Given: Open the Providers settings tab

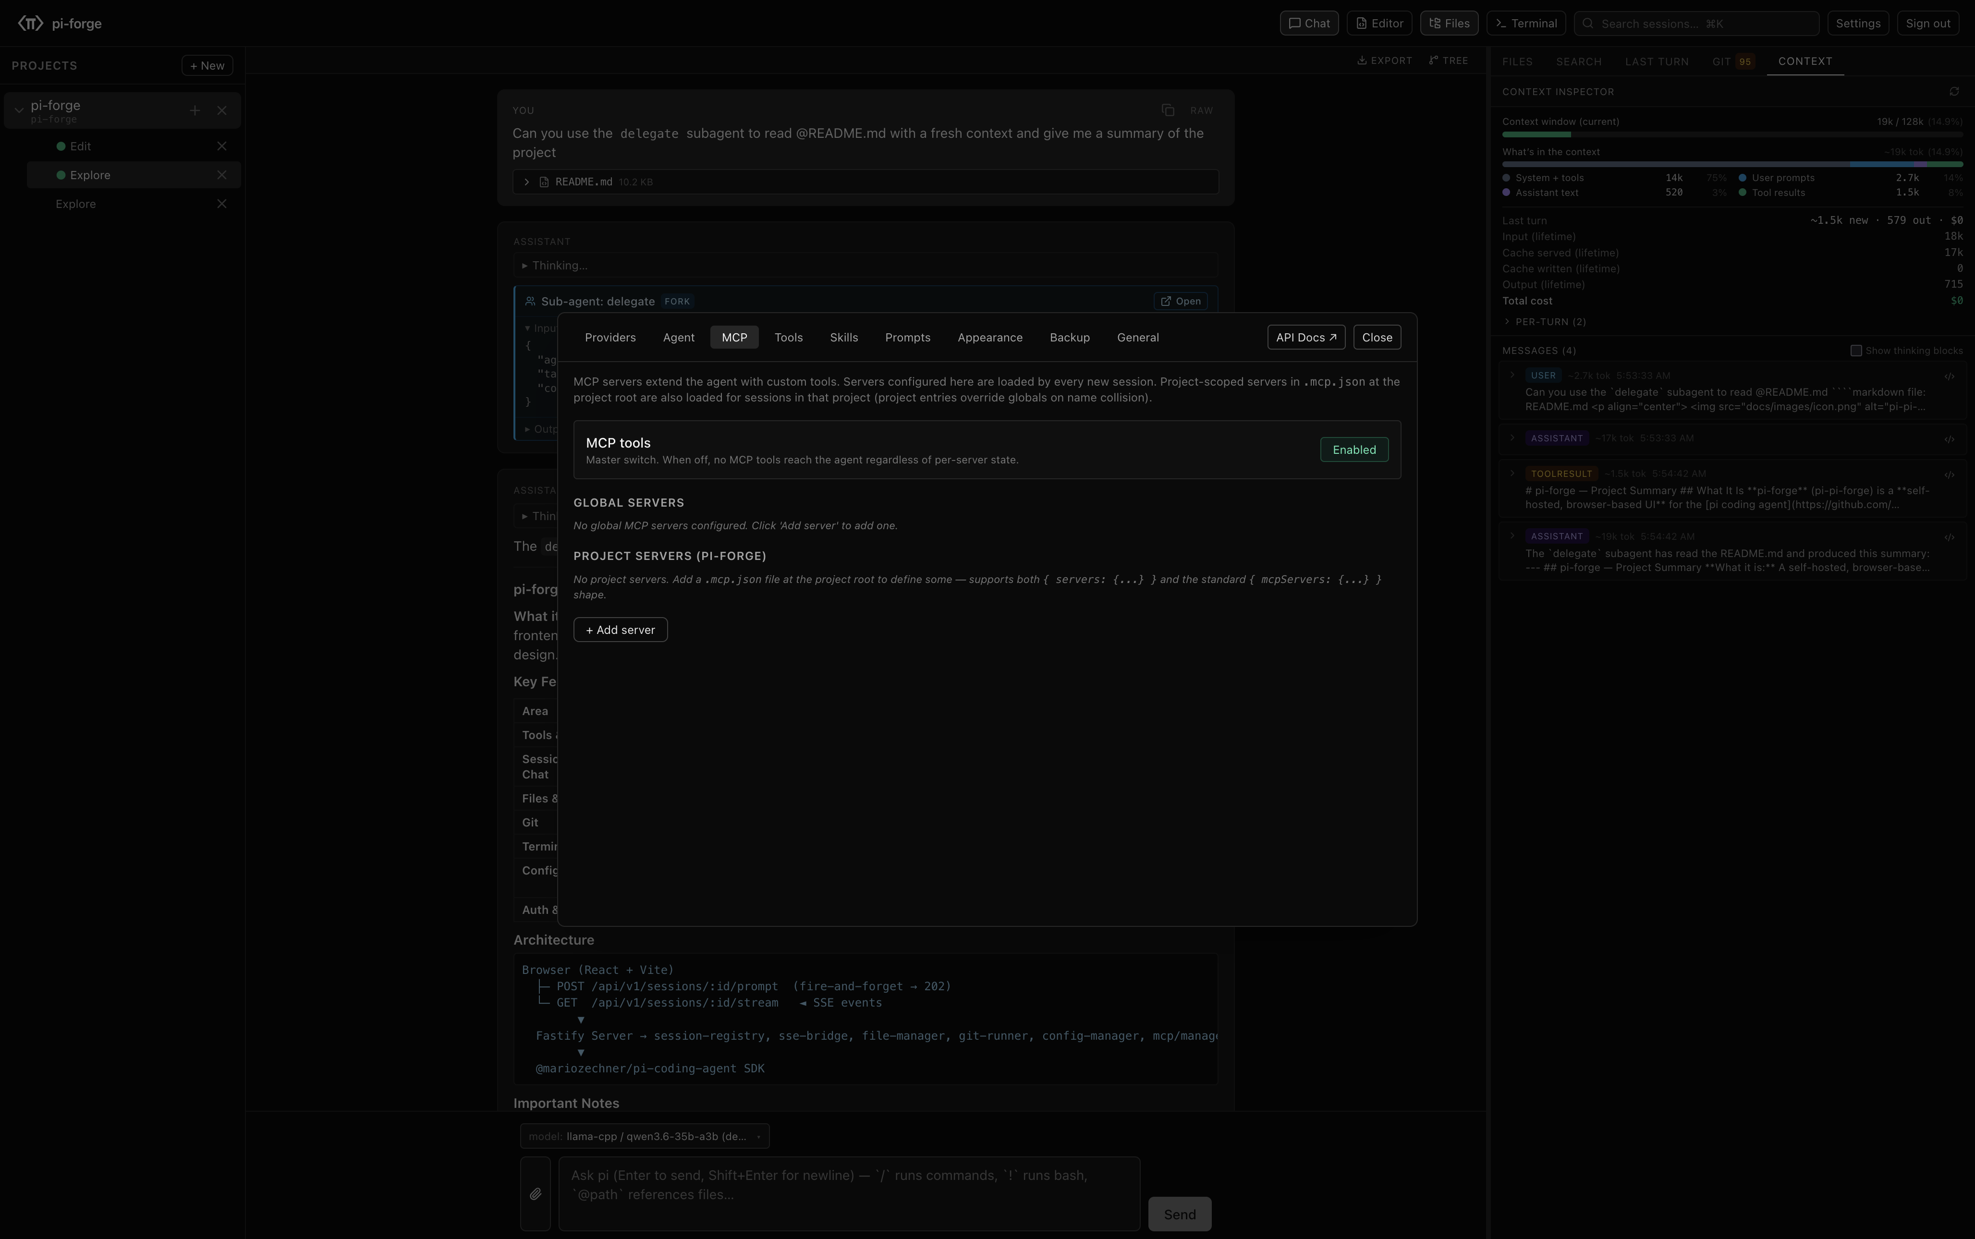Looking at the screenshot, I should [x=610, y=338].
